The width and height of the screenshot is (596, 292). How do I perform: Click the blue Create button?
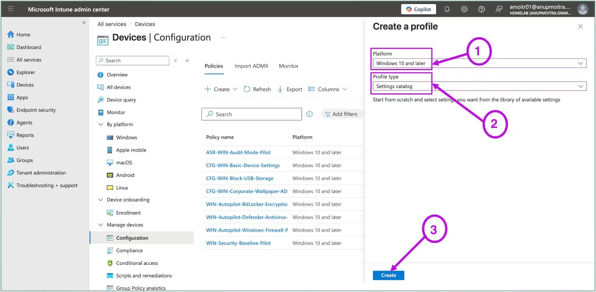click(x=388, y=275)
